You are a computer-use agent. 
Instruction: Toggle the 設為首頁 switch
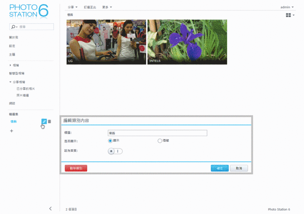[115, 151]
